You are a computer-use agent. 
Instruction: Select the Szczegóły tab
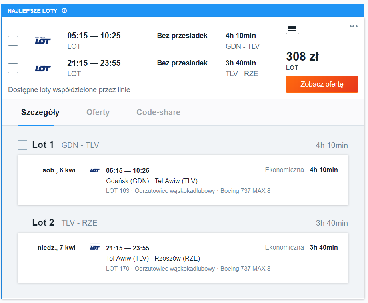click(x=40, y=112)
